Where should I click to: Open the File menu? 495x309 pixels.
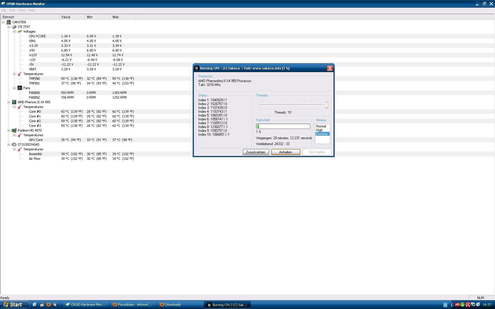(x=4, y=10)
